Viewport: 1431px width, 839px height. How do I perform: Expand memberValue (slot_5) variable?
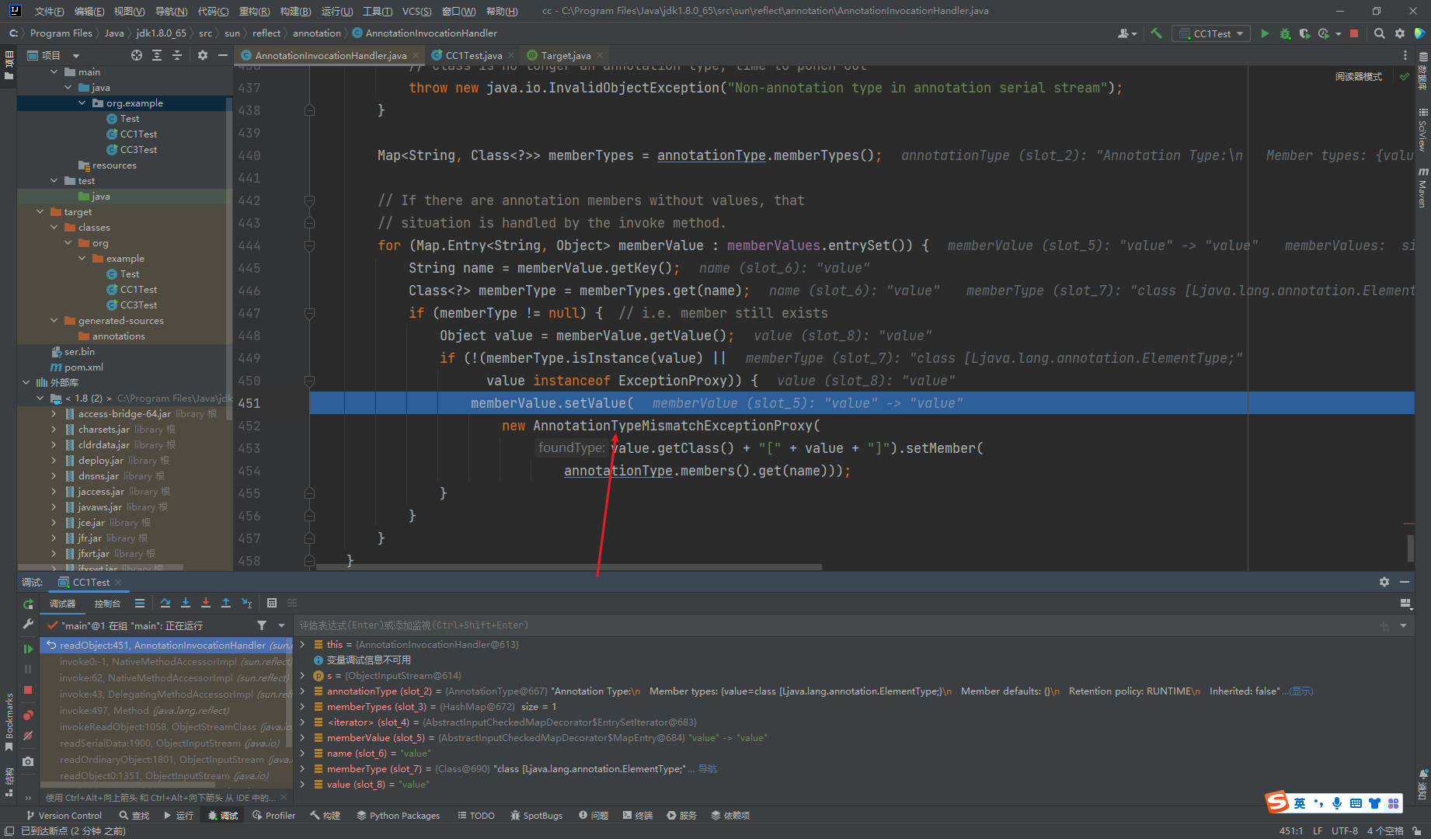point(303,737)
